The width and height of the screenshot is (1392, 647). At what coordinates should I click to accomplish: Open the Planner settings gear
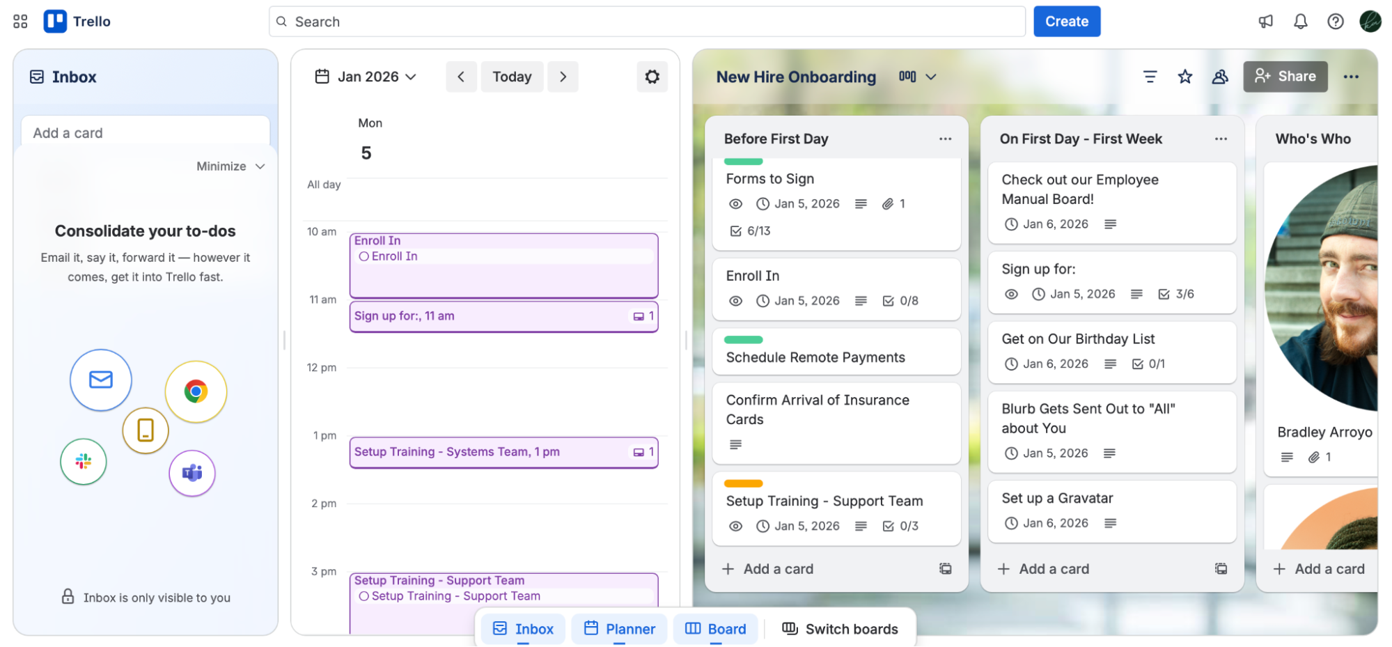652,77
